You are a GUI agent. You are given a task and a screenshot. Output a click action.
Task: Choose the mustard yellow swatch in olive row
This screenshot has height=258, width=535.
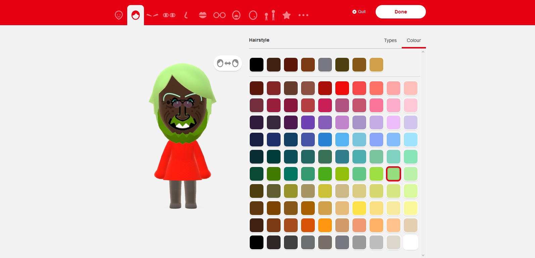[325, 191]
